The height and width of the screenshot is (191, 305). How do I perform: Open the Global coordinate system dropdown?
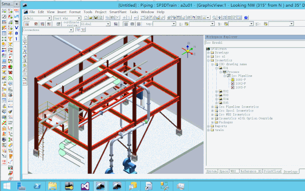pyautogui.click(x=108, y=24)
